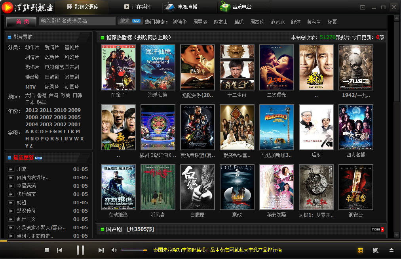Screen dimensions: 401x259
Task: Filter by year 2012
Action: [x=32, y=110]
